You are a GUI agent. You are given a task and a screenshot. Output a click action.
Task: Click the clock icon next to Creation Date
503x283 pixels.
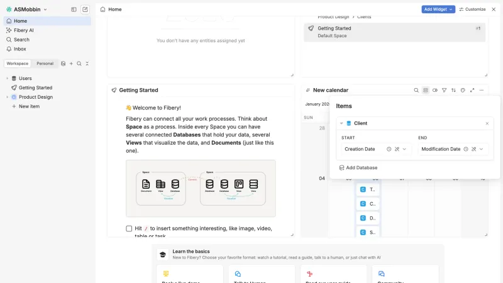pos(389,149)
